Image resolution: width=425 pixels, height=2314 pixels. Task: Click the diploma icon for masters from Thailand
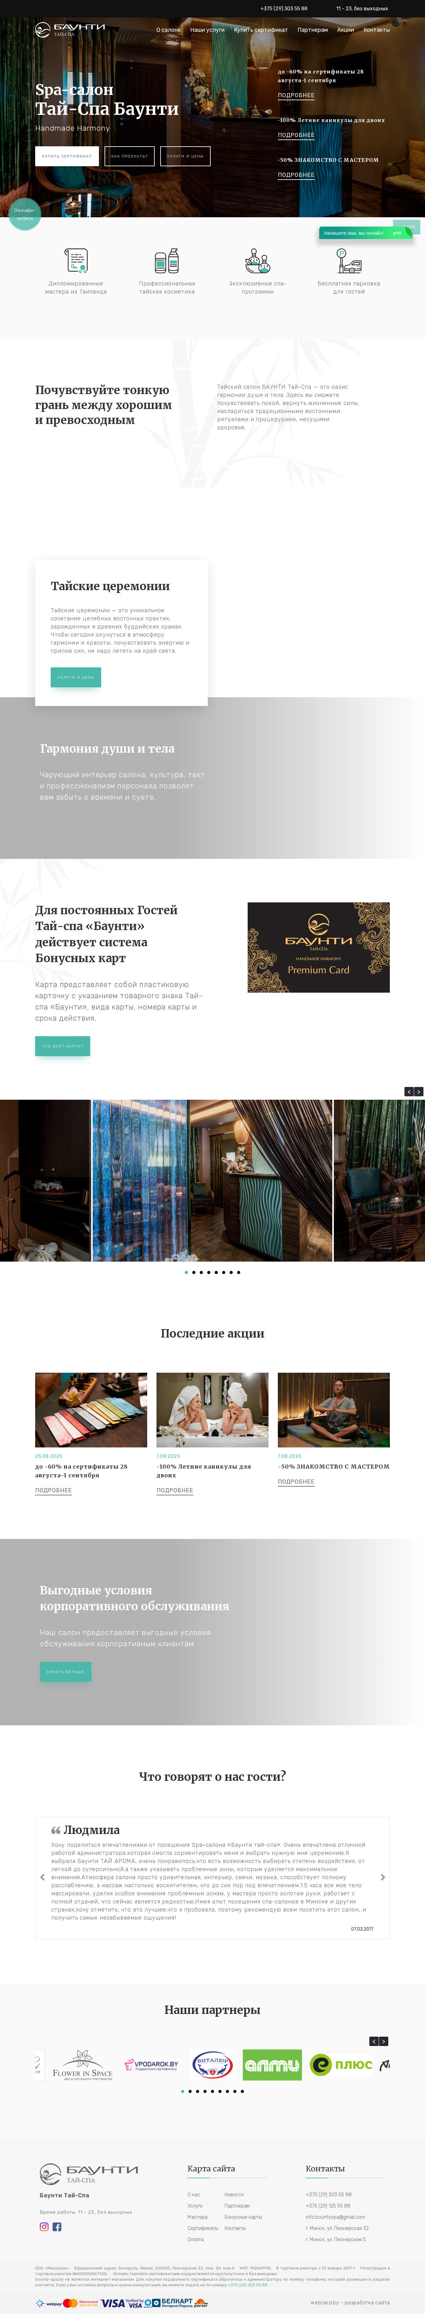76,261
